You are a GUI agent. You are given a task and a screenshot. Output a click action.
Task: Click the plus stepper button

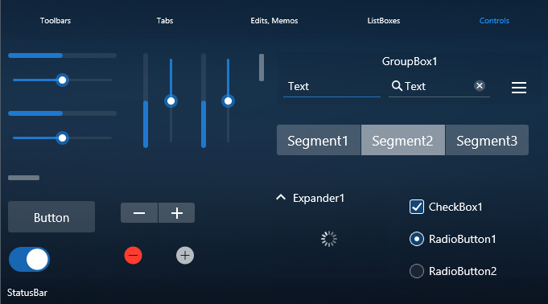coord(177,213)
